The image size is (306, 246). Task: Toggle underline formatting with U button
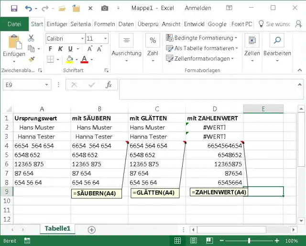pos(71,49)
